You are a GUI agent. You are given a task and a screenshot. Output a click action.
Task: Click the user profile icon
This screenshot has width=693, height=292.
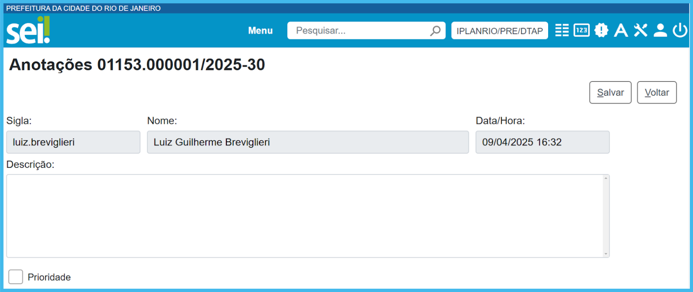point(660,30)
